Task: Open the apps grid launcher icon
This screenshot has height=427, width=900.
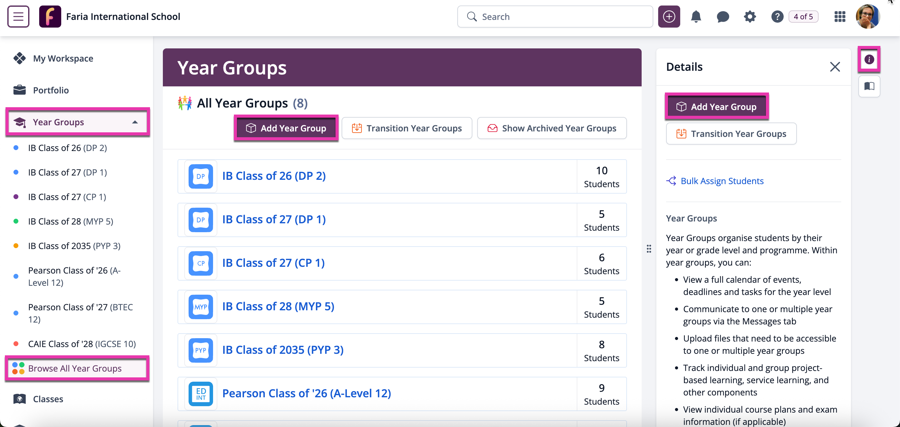Action: (x=840, y=17)
